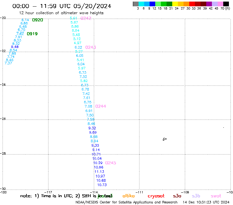The height and width of the screenshot is (205, 233).
Task: Click the generation timestamp '14 Dec 10:31:23 UTC 2024'
Action: pyautogui.click(x=206, y=202)
